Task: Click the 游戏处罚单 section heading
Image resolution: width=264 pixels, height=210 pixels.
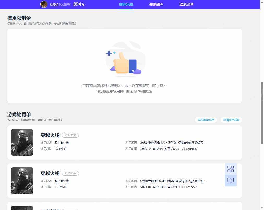Action: (x=19, y=115)
